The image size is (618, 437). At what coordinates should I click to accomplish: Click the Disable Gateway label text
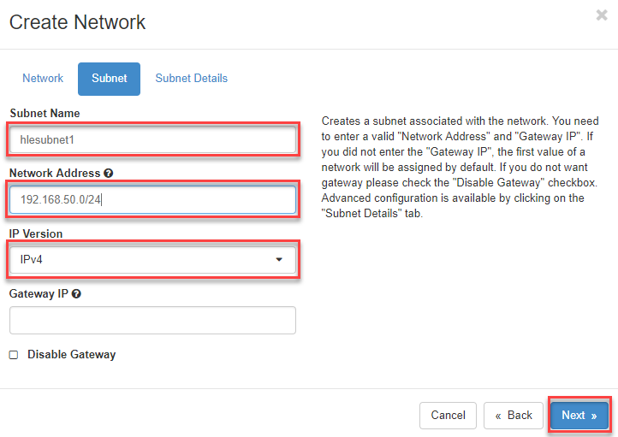click(x=71, y=354)
